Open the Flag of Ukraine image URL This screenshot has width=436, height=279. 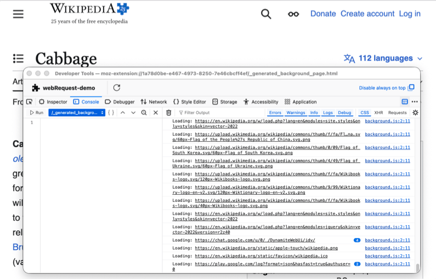pos(266,164)
